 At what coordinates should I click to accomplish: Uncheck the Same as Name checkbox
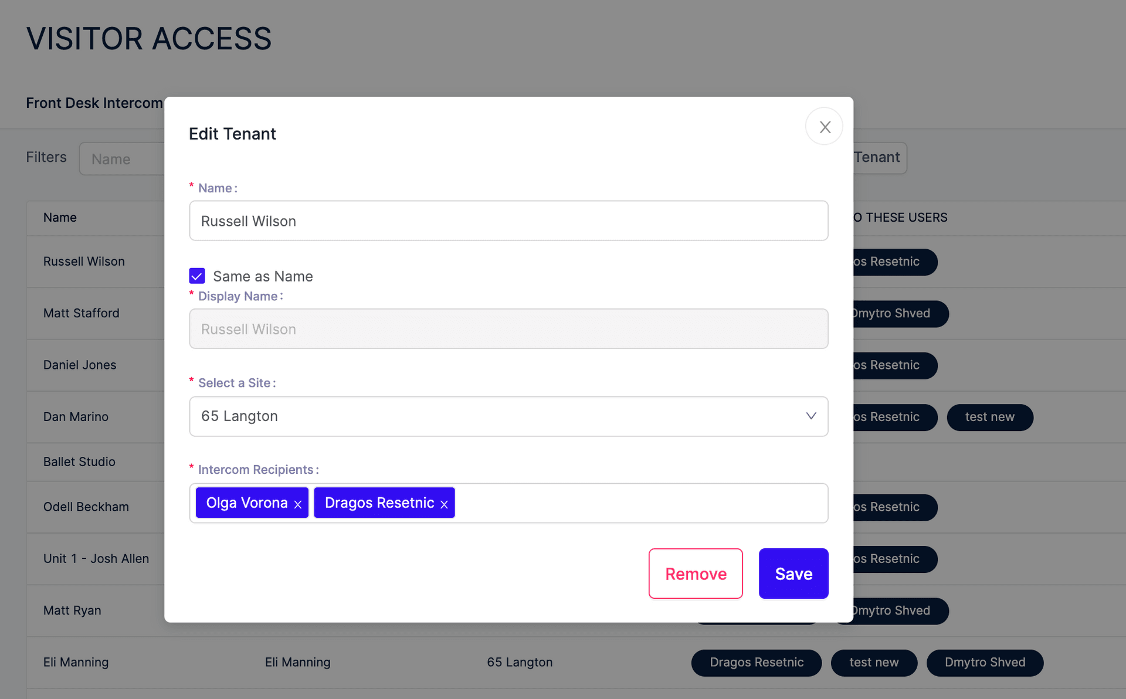click(197, 276)
